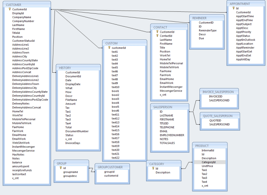The height and width of the screenshot is (195, 267).
Task: Select the DeliveryNotes field in CUSTOMER
Action: tap(21, 103)
